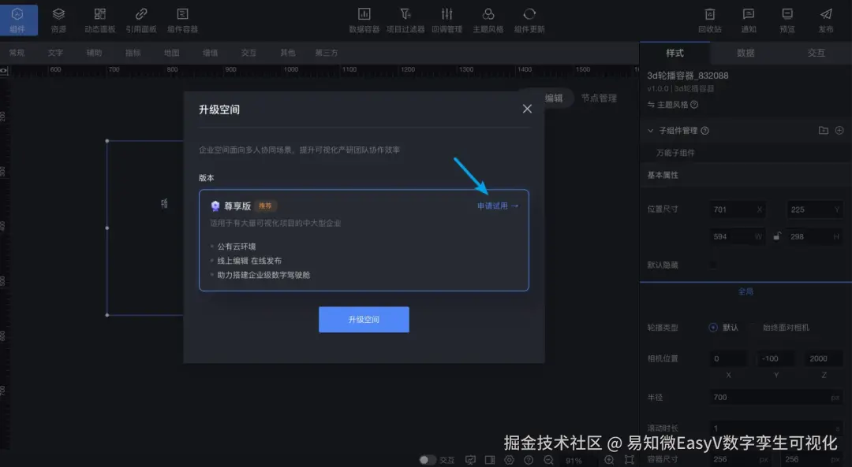Screen dimensions: 852x467
Task: Click the 91% zoom level value
Action: pyautogui.click(x=574, y=461)
